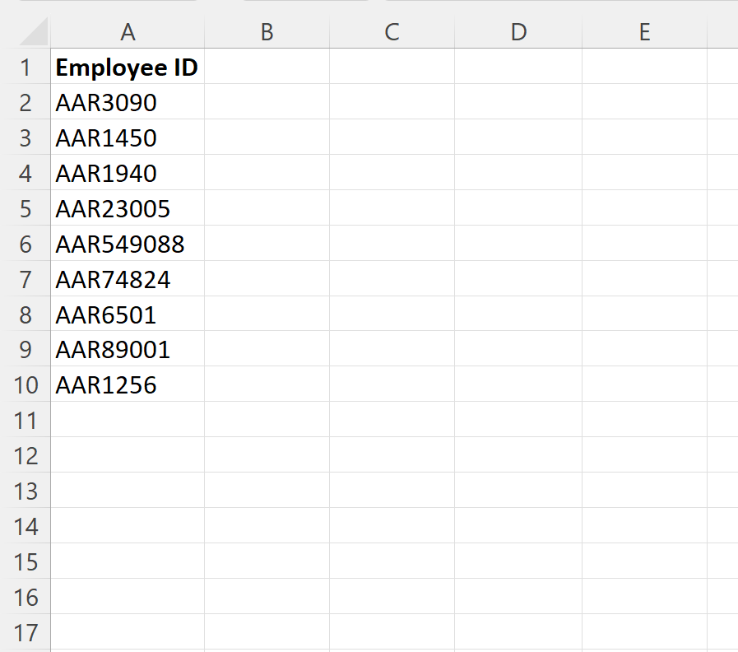The width and height of the screenshot is (738, 652).
Task: Select column header B
Action: [x=267, y=32]
